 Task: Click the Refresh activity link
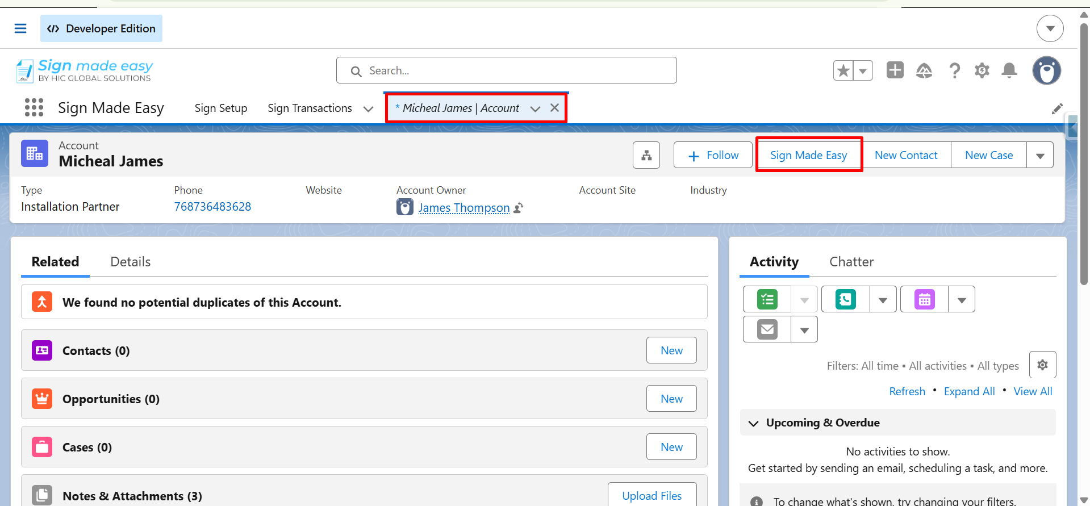[907, 391]
